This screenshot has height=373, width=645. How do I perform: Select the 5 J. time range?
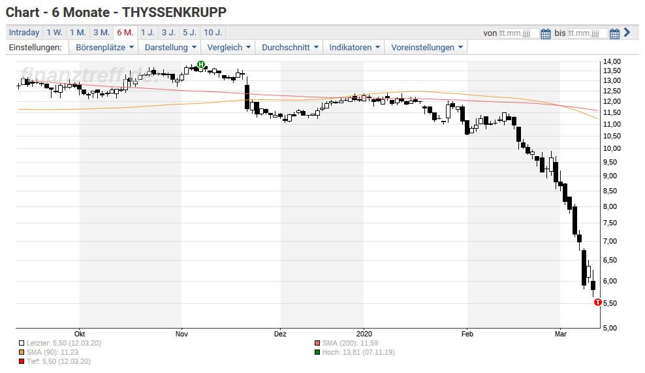pyautogui.click(x=189, y=33)
